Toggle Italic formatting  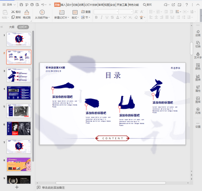point(102,17)
